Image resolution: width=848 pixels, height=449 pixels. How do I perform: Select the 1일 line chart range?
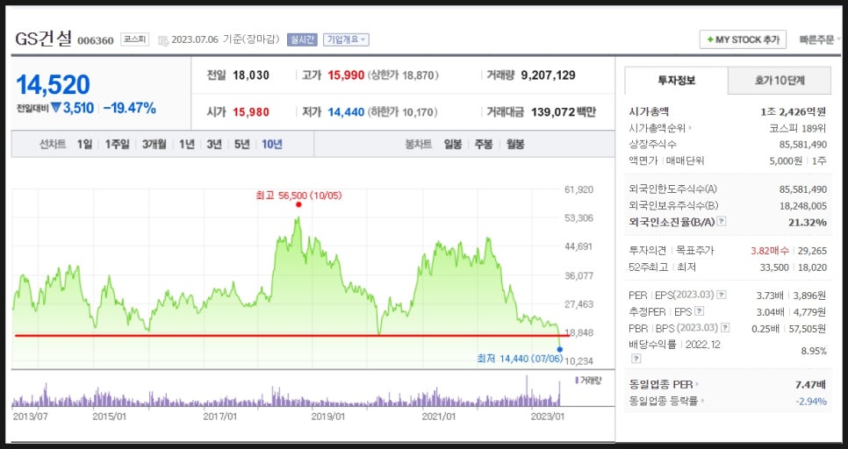click(x=84, y=145)
